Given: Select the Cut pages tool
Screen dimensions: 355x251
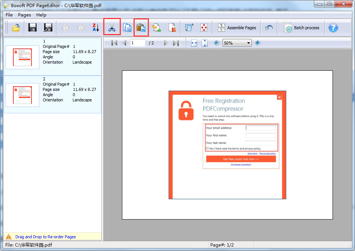Looking at the screenshot, I should pyautogui.click(x=112, y=27).
